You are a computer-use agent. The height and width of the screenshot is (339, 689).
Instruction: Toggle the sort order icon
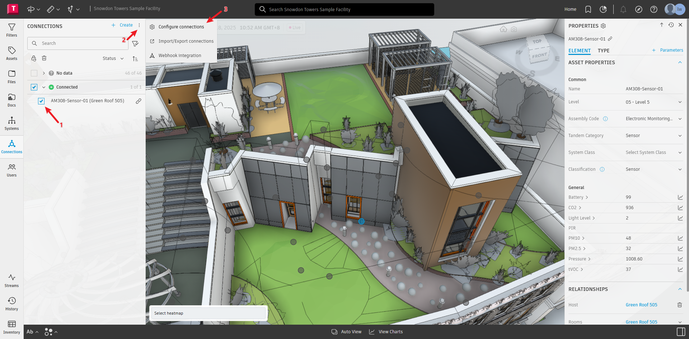pyautogui.click(x=135, y=58)
